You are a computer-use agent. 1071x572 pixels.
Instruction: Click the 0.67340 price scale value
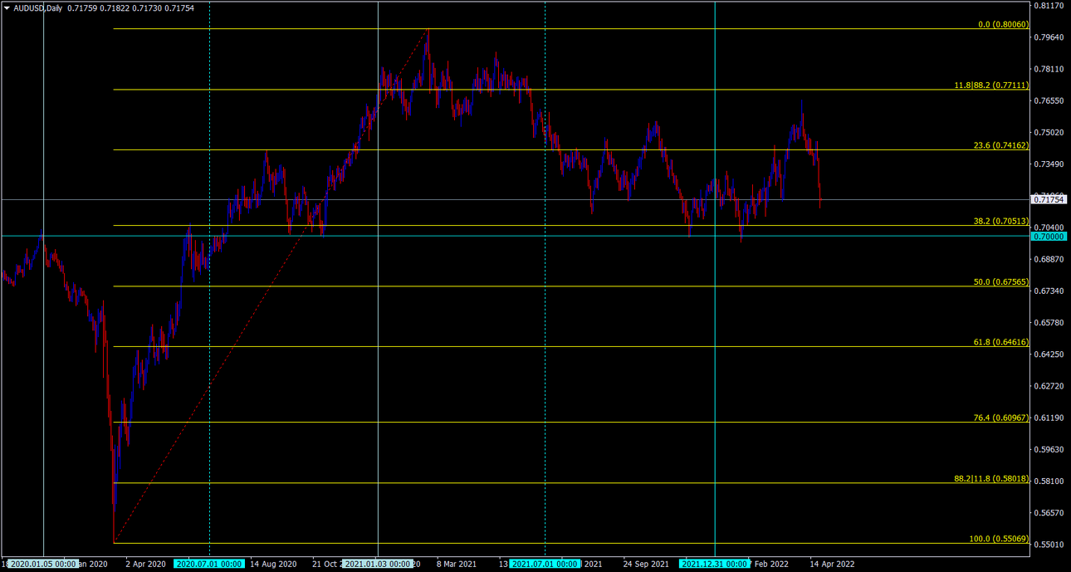coord(1049,291)
